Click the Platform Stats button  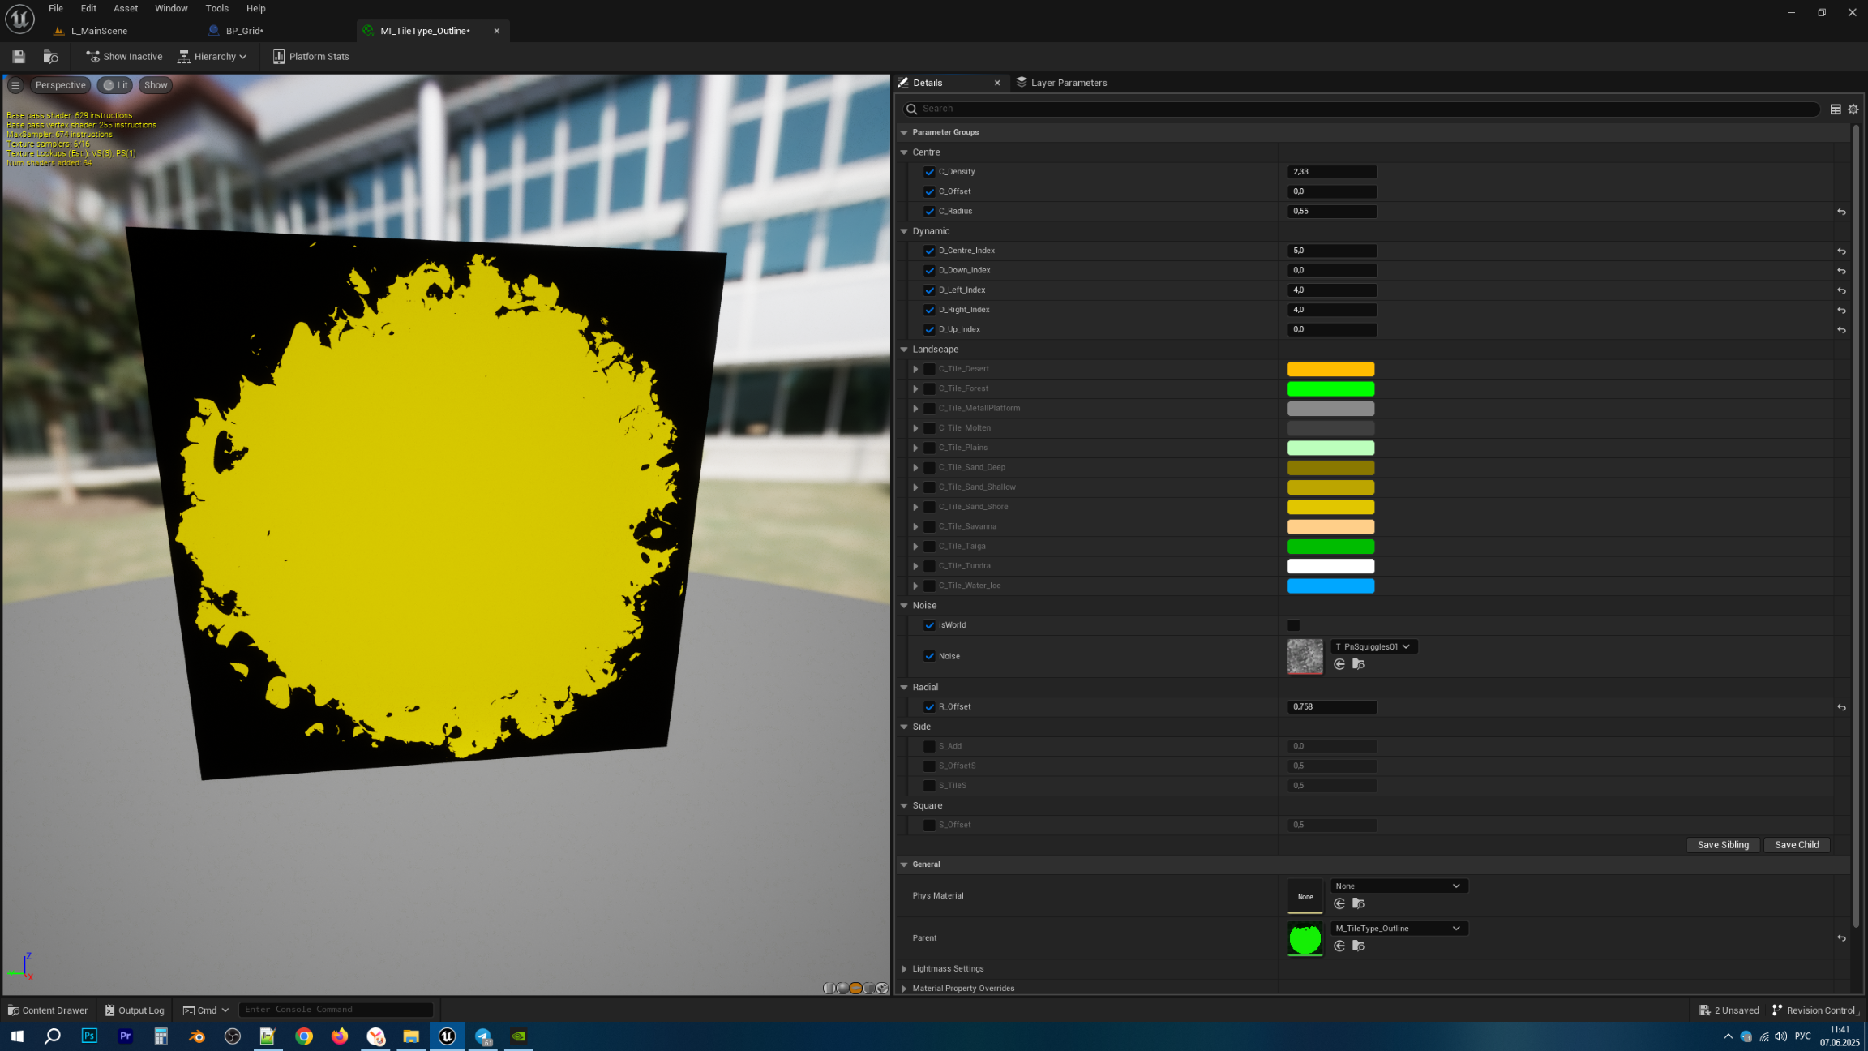click(311, 57)
